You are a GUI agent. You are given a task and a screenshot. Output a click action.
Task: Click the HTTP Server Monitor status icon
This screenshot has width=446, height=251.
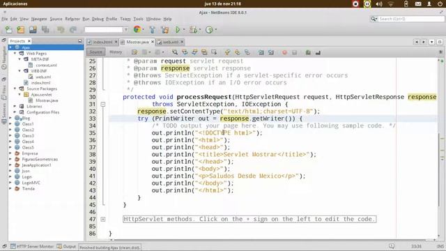[x=13, y=246]
